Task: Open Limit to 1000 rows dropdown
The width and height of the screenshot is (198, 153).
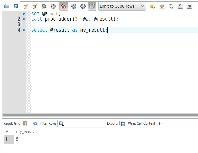Action: [122, 6]
